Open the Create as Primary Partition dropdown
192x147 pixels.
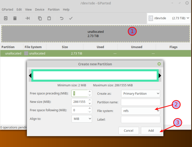tap(140, 93)
